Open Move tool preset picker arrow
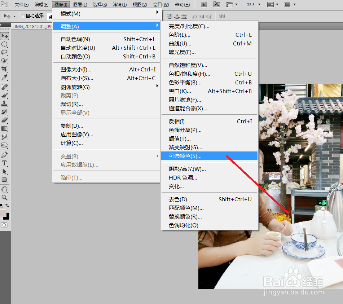 point(14,16)
